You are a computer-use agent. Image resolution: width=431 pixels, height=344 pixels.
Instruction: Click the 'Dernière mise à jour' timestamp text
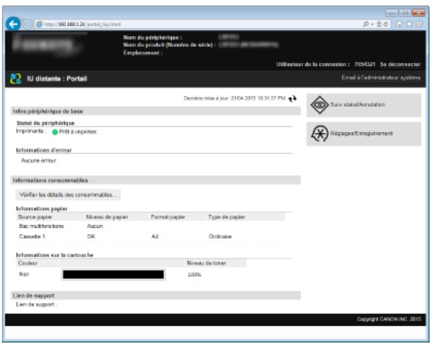235,98
